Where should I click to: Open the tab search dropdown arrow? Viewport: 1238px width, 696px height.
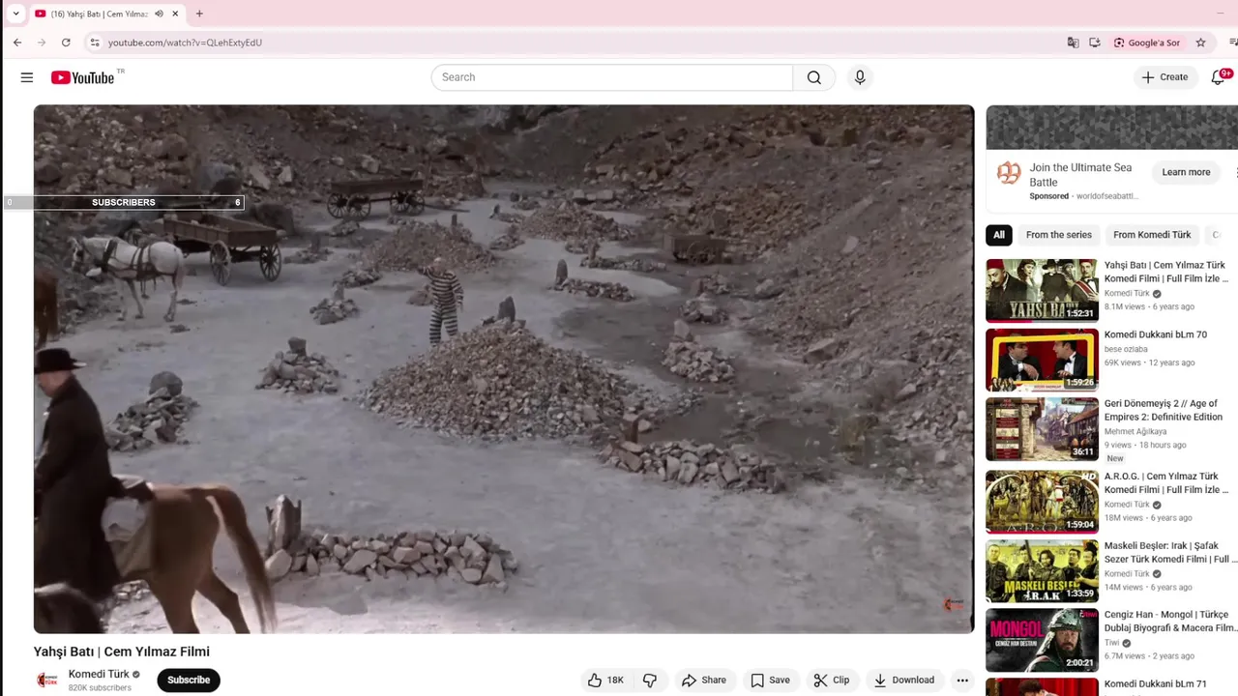[15, 14]
